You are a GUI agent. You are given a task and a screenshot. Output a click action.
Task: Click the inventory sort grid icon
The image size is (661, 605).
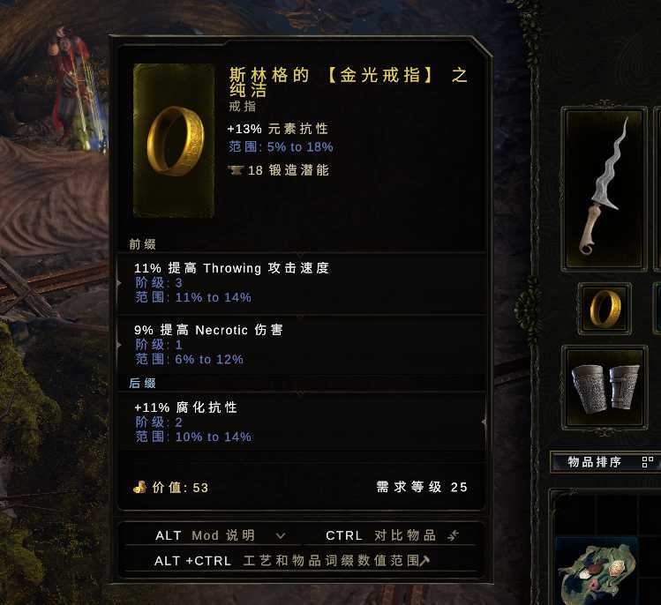[648, 462]
